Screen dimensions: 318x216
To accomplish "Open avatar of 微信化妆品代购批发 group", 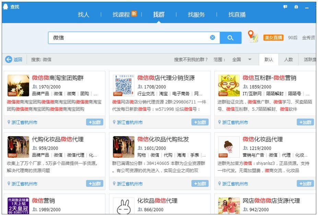I will (123, 147).
